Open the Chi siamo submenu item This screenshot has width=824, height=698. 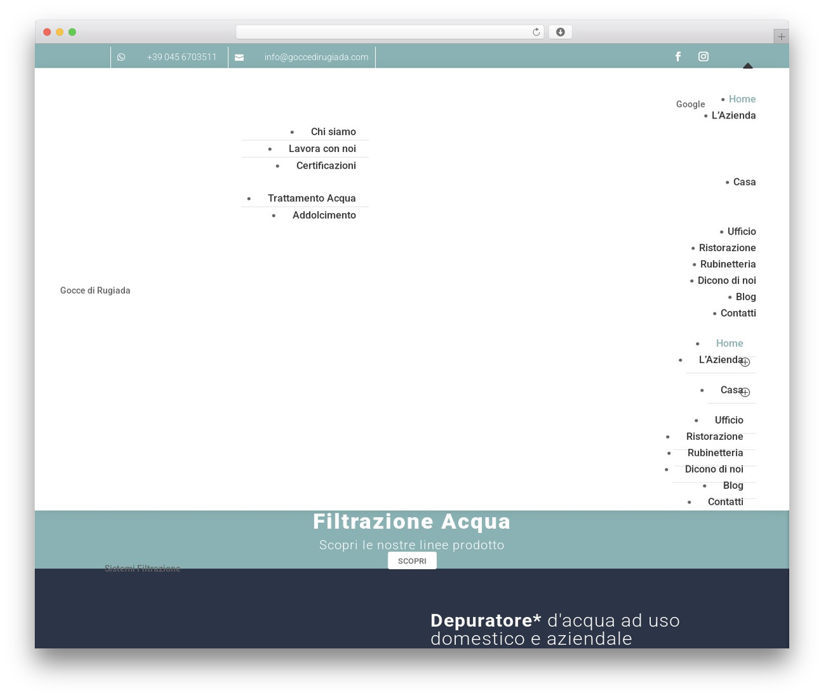[x=333, y=132]
